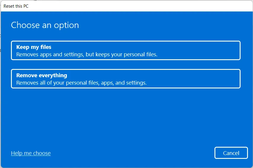Click "Removes apps and settings" description text
Viewport: 253px width, 168px height.
click(x=49, y=55)
